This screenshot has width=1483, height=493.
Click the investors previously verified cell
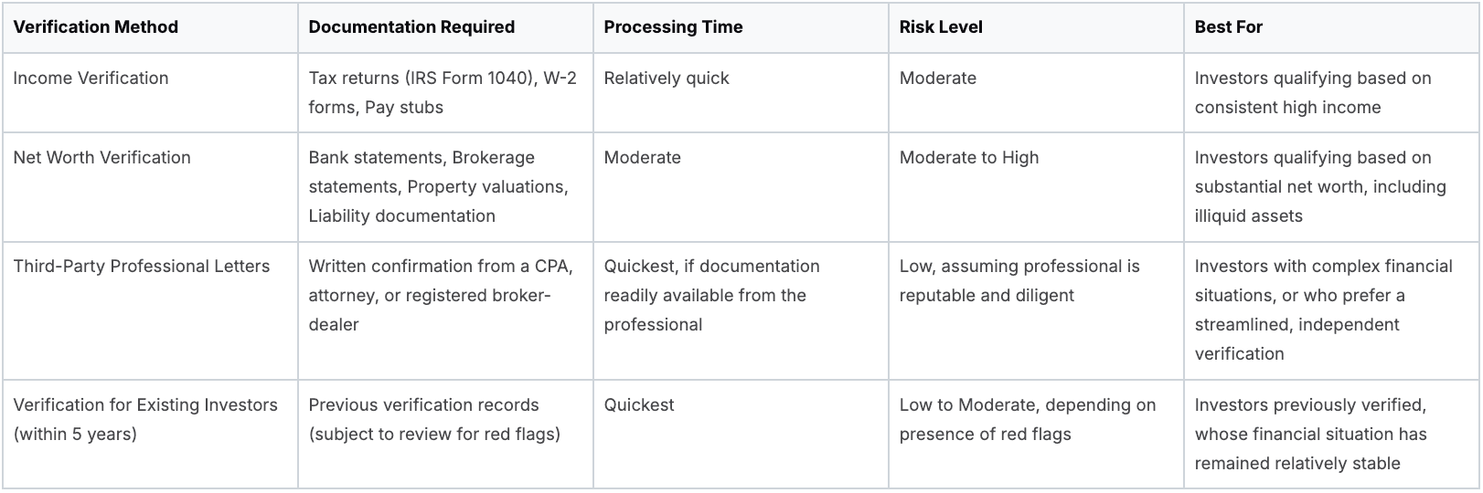(1310, 434)
